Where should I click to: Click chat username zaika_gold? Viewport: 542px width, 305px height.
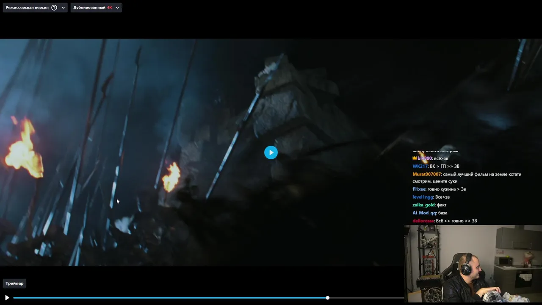424,205
